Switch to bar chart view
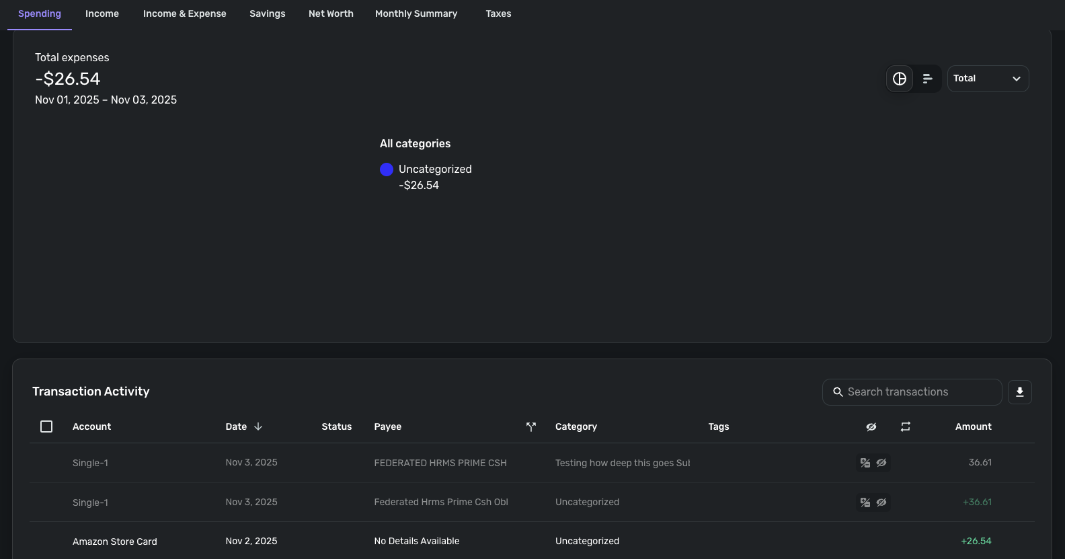Screen dimensions: 1065x559 (x=928, y=79)
